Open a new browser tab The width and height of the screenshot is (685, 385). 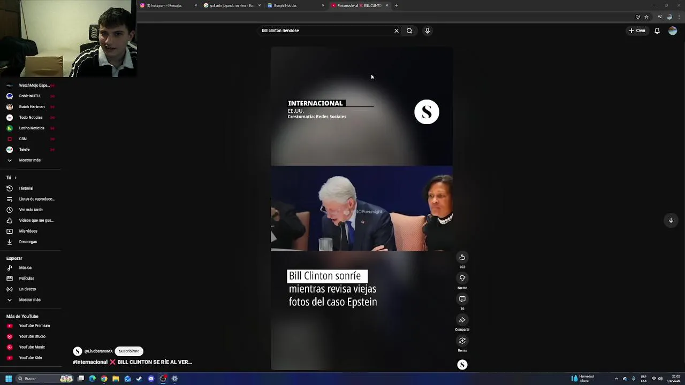coord(397,5)
